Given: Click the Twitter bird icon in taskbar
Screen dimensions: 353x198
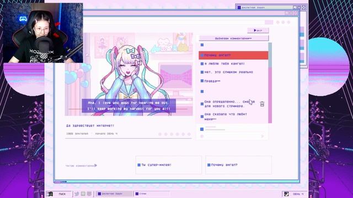Looking at the screenshot, I should (x=77, y=194).
